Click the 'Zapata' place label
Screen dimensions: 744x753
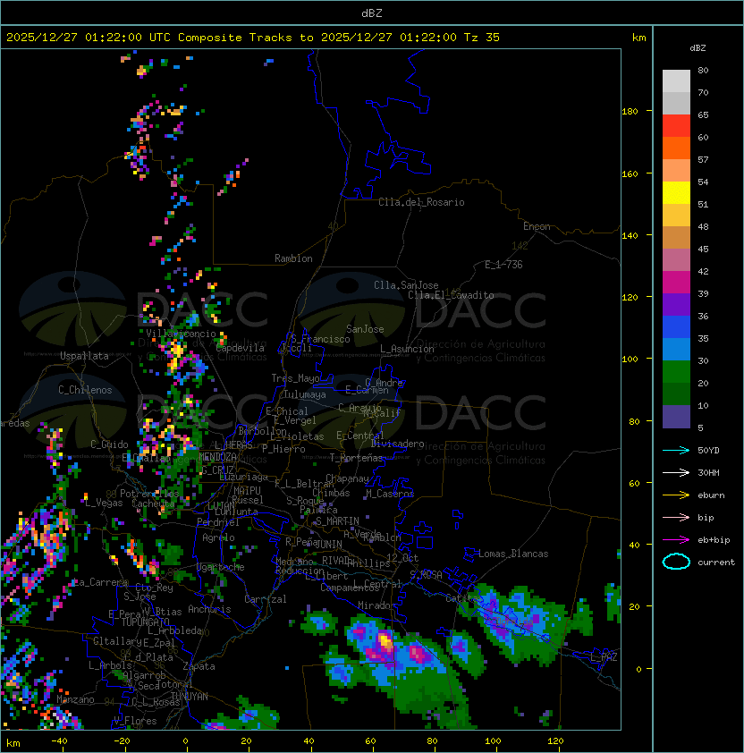coord(199,666)
